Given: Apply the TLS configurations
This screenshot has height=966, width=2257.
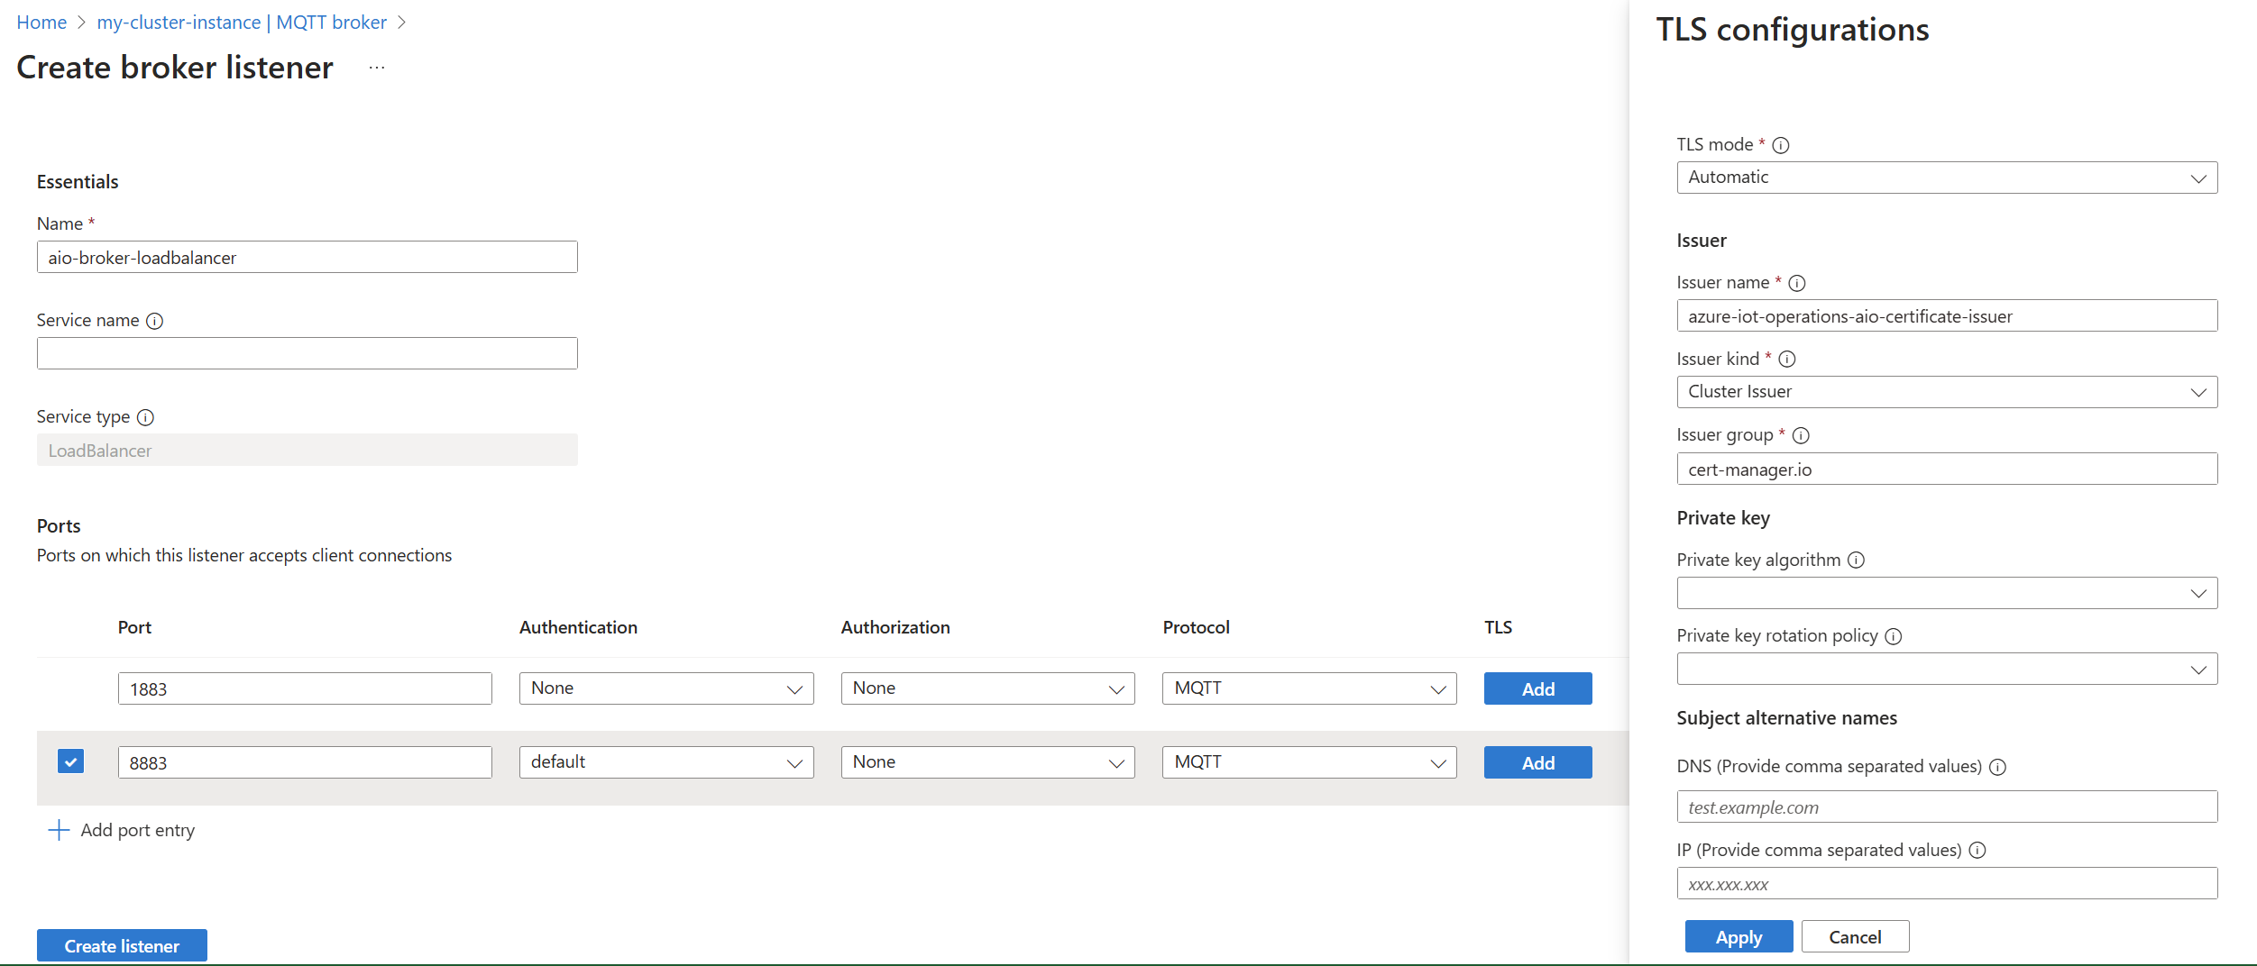Looking at the screenshot, I should (x=1739, y=936).
